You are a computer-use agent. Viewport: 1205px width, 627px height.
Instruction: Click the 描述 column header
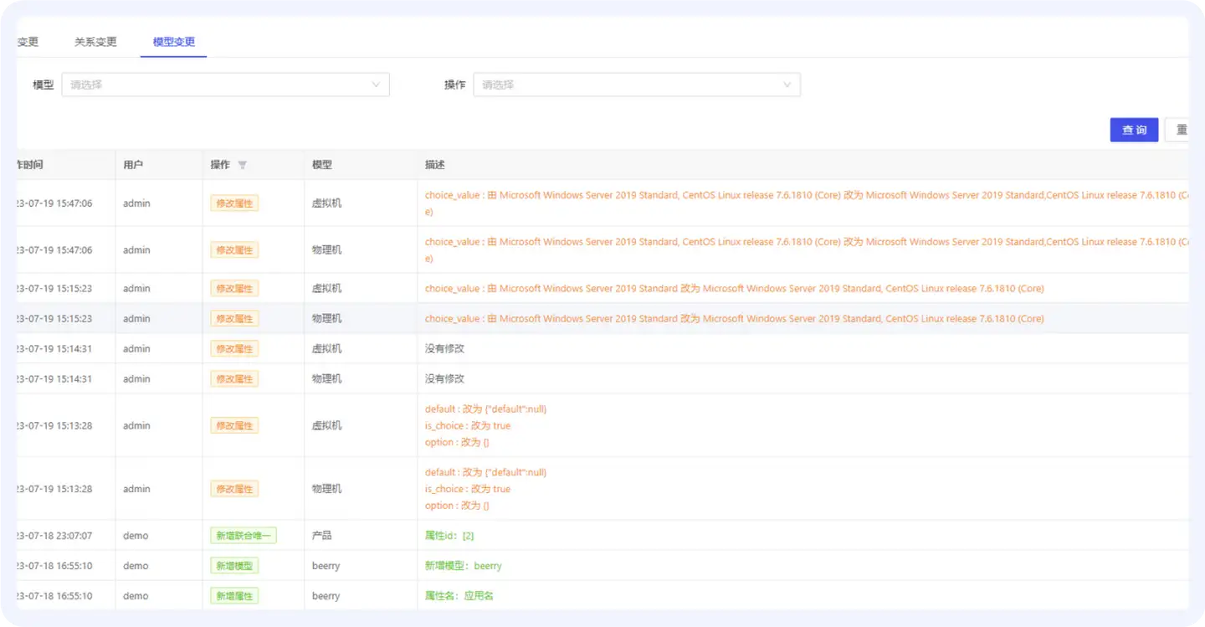coord(435,165)
